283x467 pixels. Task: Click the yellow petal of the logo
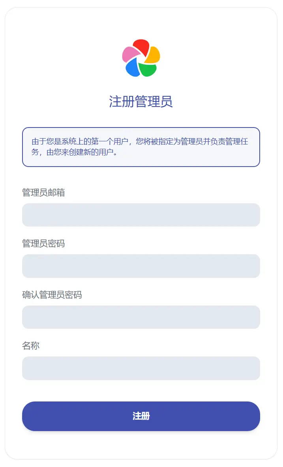153,55
